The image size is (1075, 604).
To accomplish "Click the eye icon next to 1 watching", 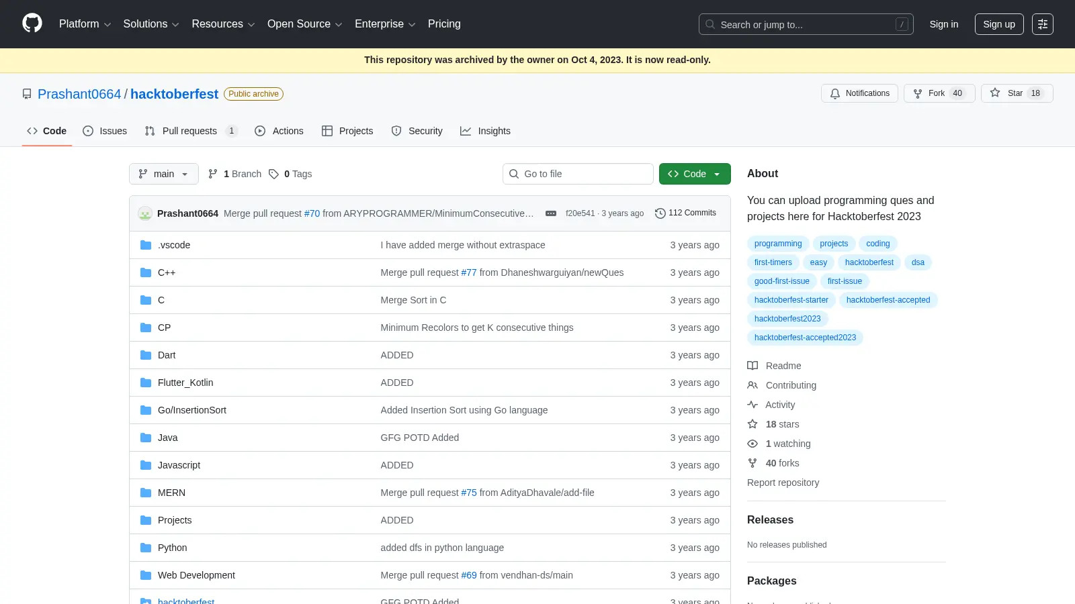I will click(x=752, y=444).
